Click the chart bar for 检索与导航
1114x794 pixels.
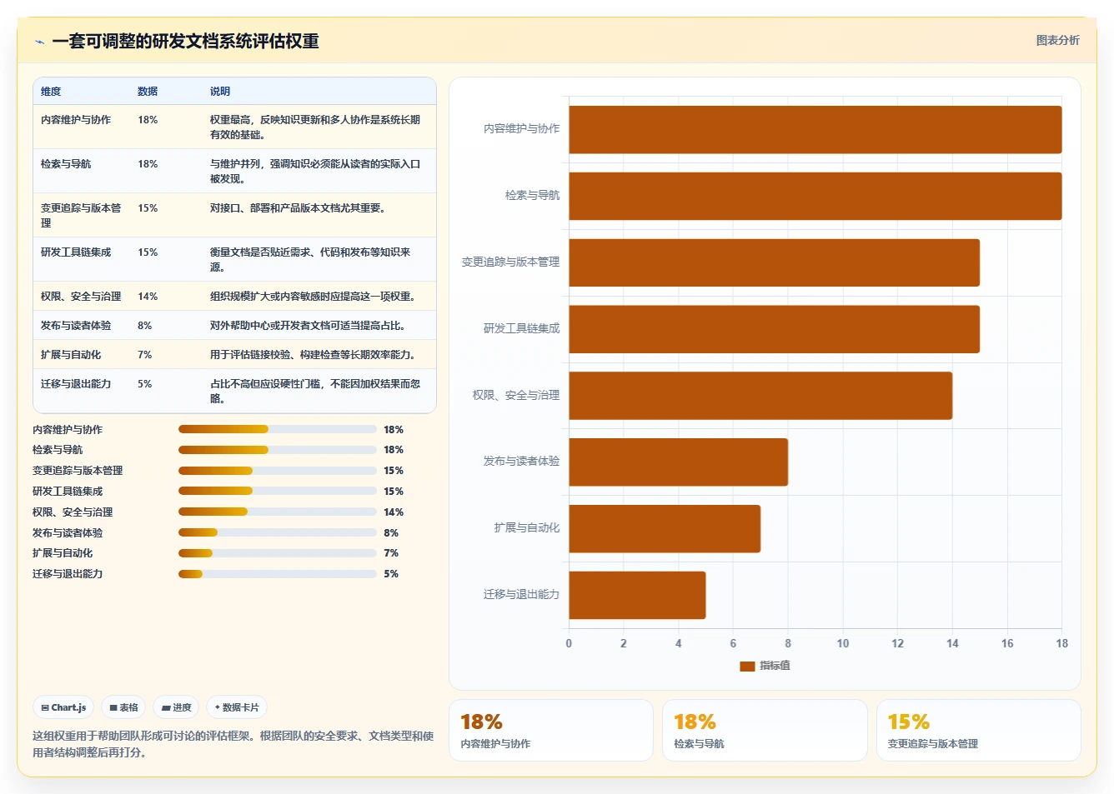click(x=815, y=196)
